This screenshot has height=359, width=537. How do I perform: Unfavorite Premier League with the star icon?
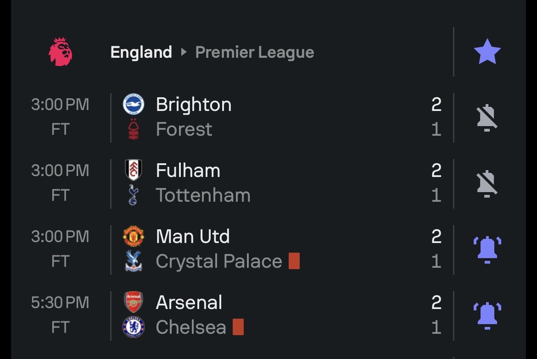pyautogui.click(x=487, y=52)
